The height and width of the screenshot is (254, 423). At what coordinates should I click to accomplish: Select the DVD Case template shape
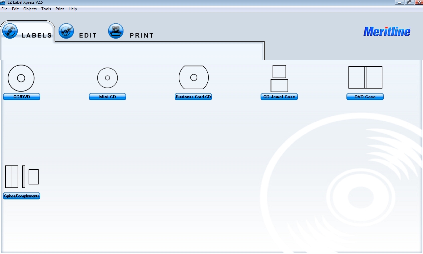click(x=365, y=77)
